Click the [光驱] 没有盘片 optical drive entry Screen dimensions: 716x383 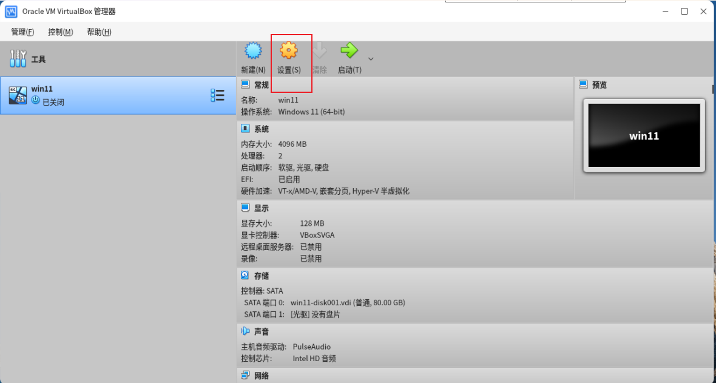(x=315, y=314)
